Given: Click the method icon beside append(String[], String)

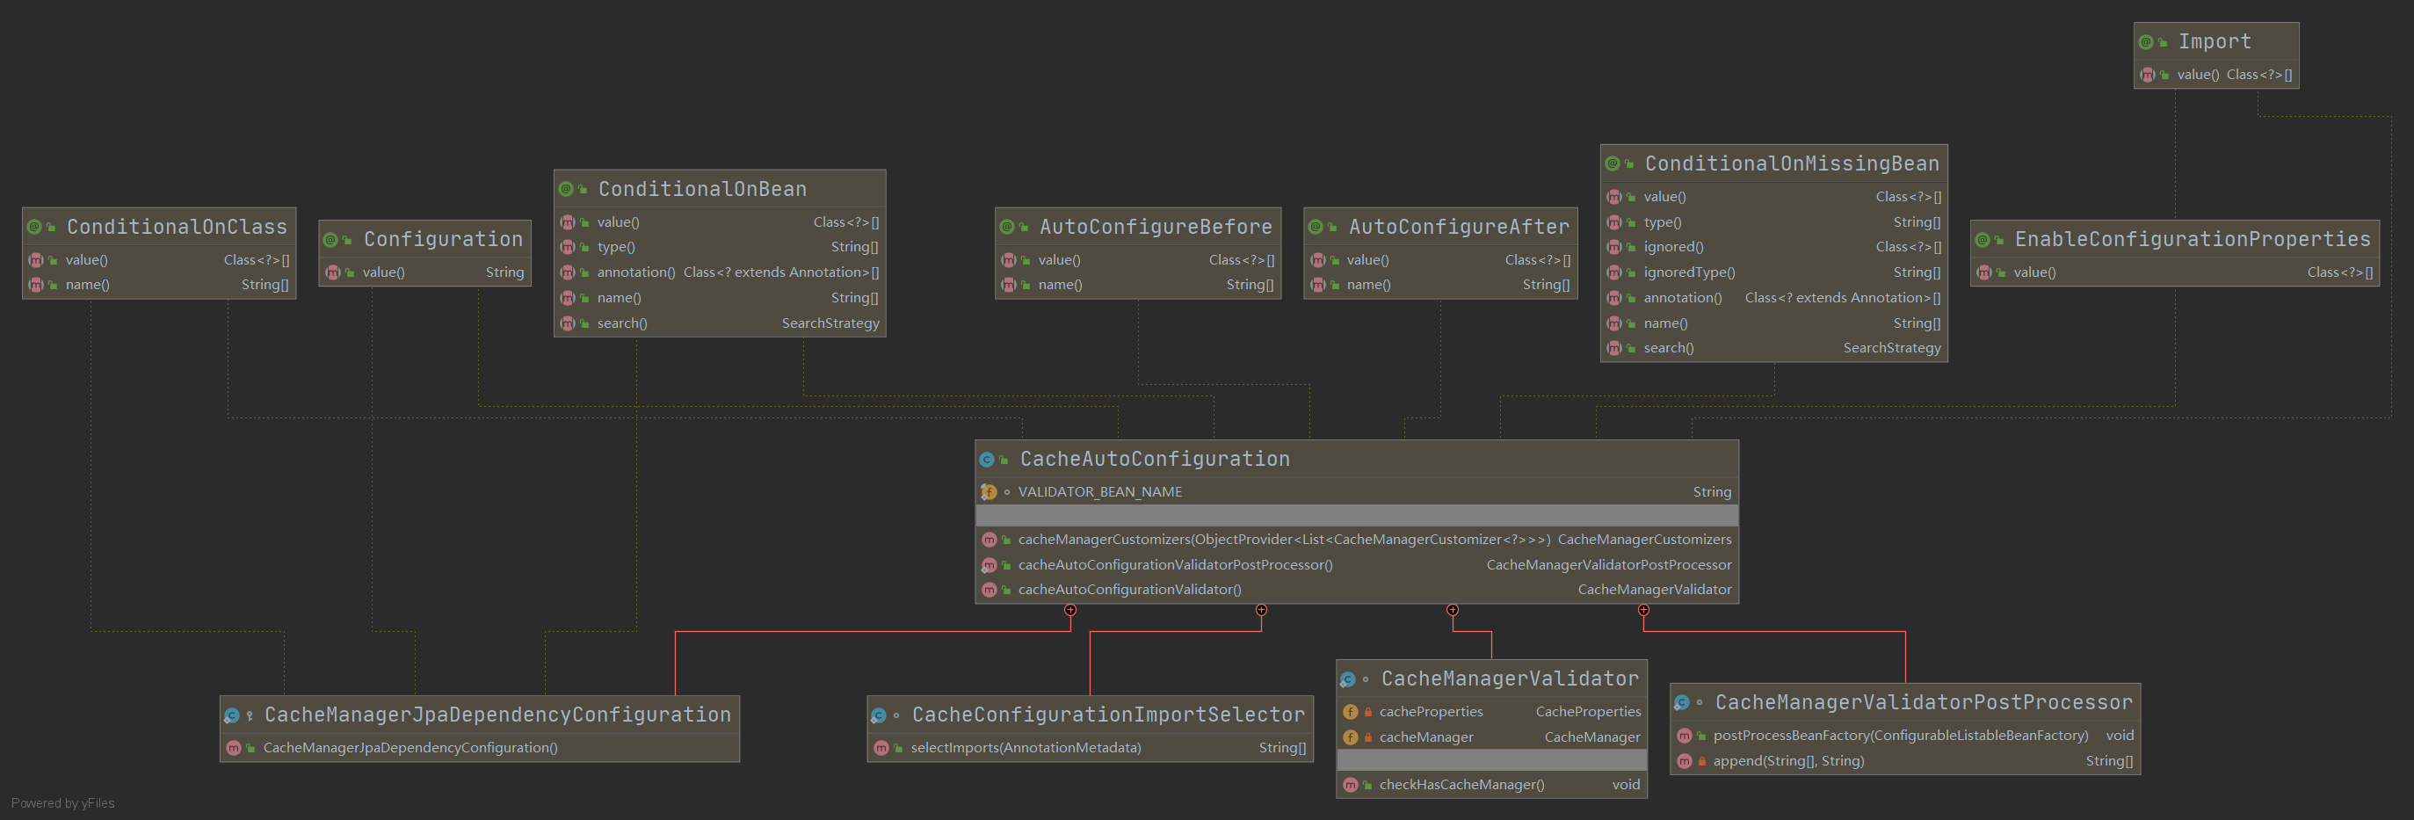Looking at the screenshot, I should [x=1684, y=761].
